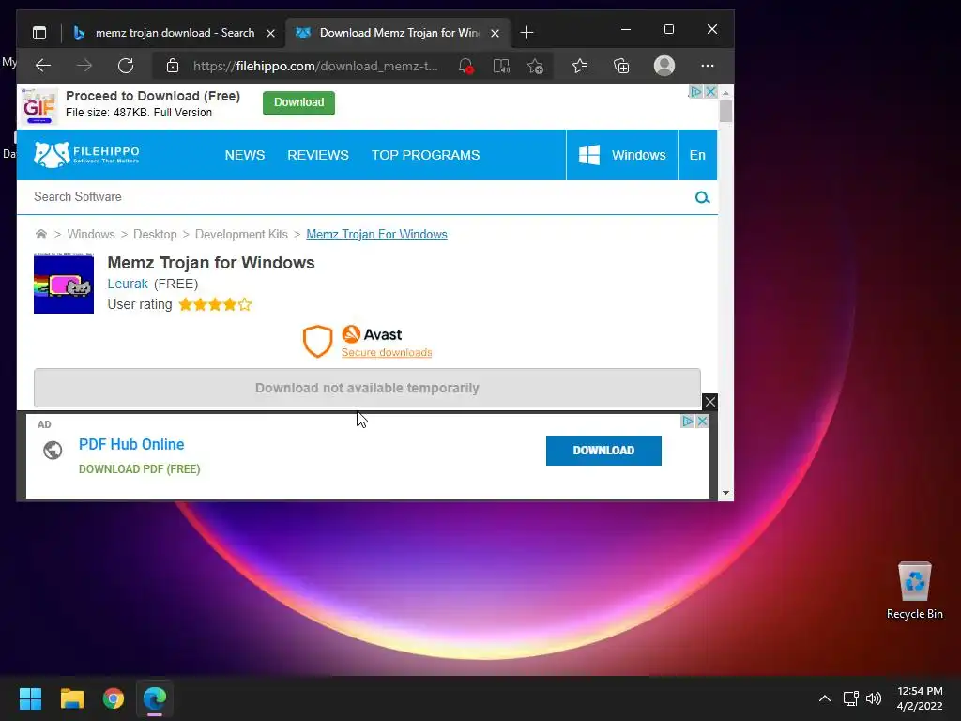Viewport: 961px width, 721px height.
Task: Open the PDF Hub Online ad link
Action: (x=131, y=444)
